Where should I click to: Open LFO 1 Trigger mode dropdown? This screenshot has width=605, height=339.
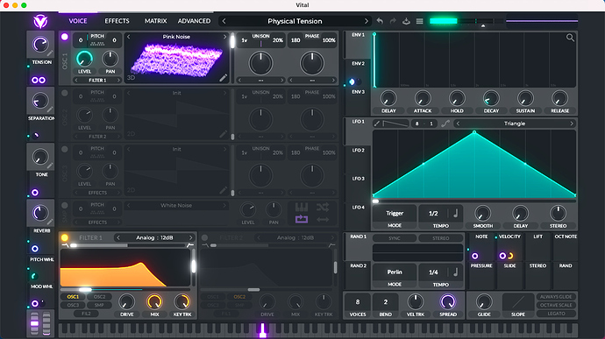click(x=395, y=213)
